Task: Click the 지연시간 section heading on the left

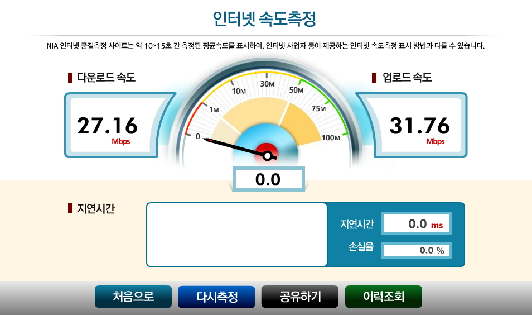Action: 96,208
